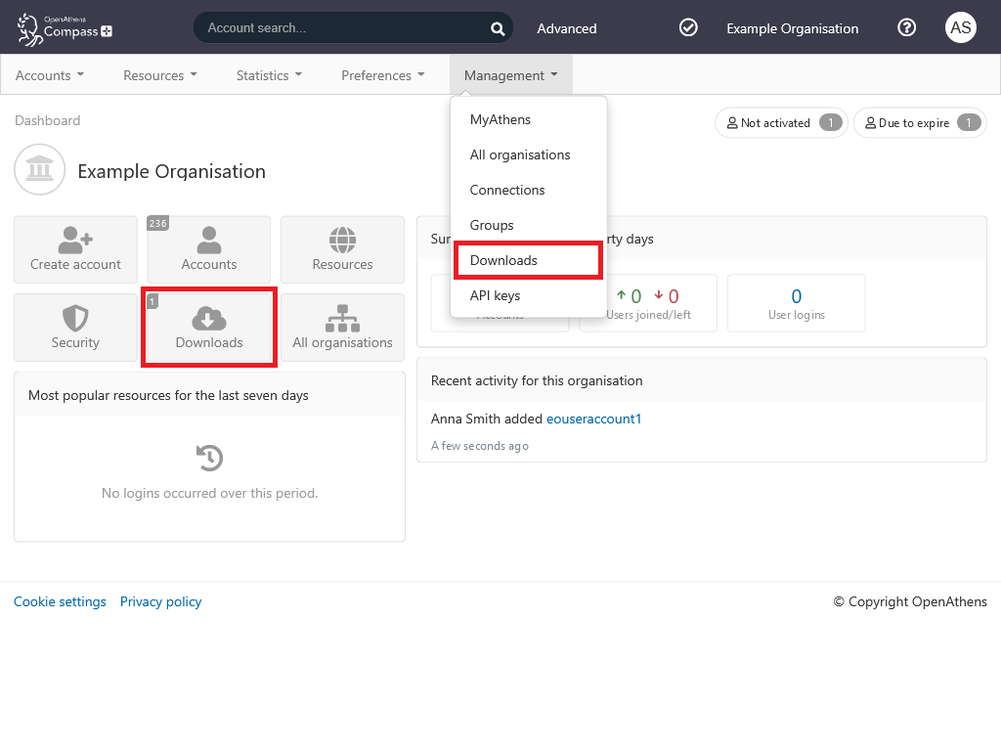The height and width of the screenshot is (751, 1001).
Task: Click the OpenAthens Compass logo
Action: [x=63, y=27]
